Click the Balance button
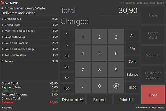The image size is (166, 111). click(132, 74)
